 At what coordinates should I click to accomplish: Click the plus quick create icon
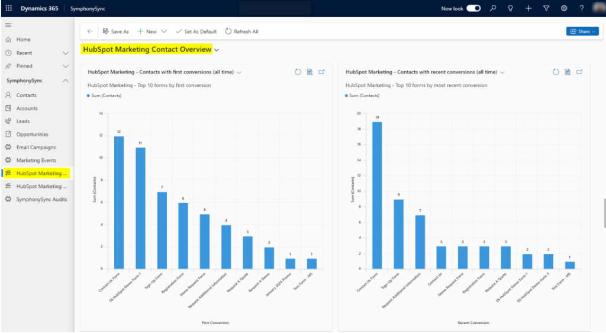coord(528,8)
